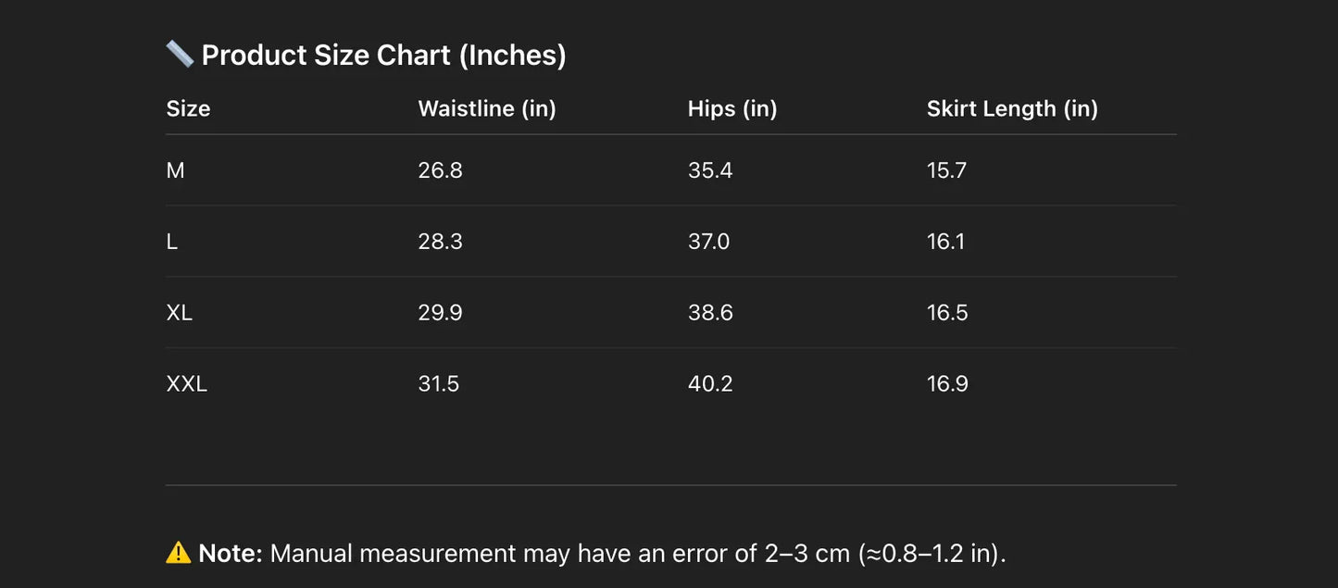Click the yellow warning icon
The width and height of the screenshot is (1338, 588).
(178, 553)
